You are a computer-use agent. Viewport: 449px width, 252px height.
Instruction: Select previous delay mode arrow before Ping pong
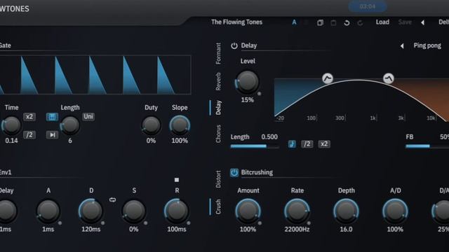[402, 45]
